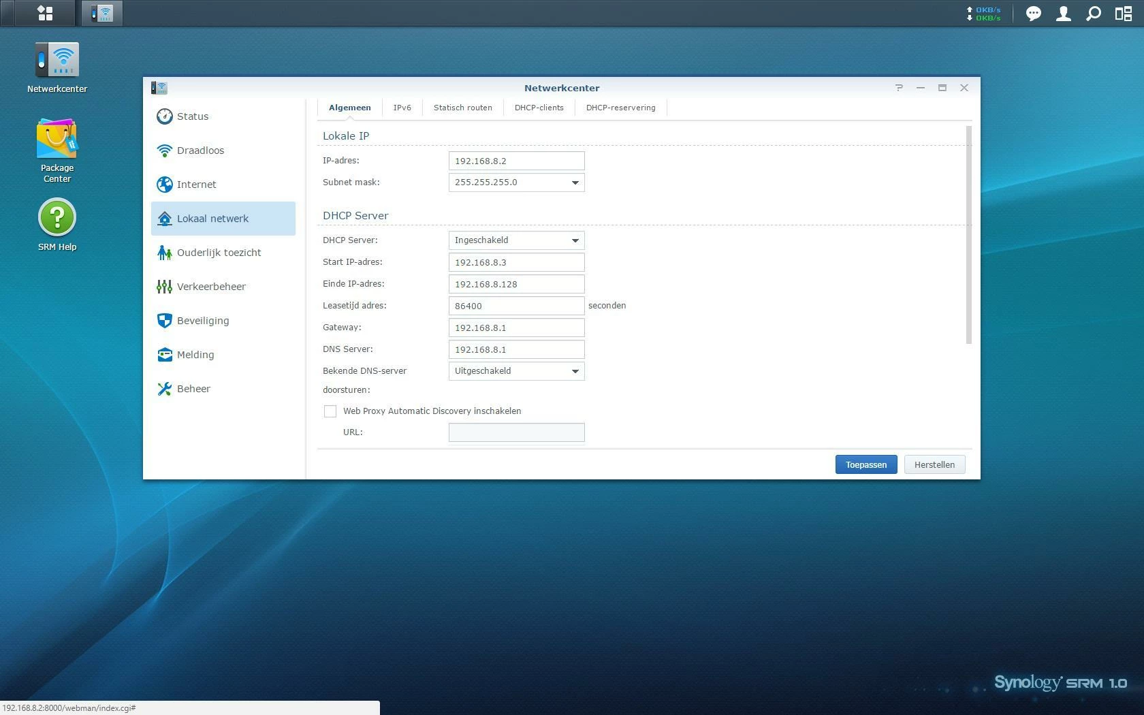Click the Herstellen button

tap(934, 464)
